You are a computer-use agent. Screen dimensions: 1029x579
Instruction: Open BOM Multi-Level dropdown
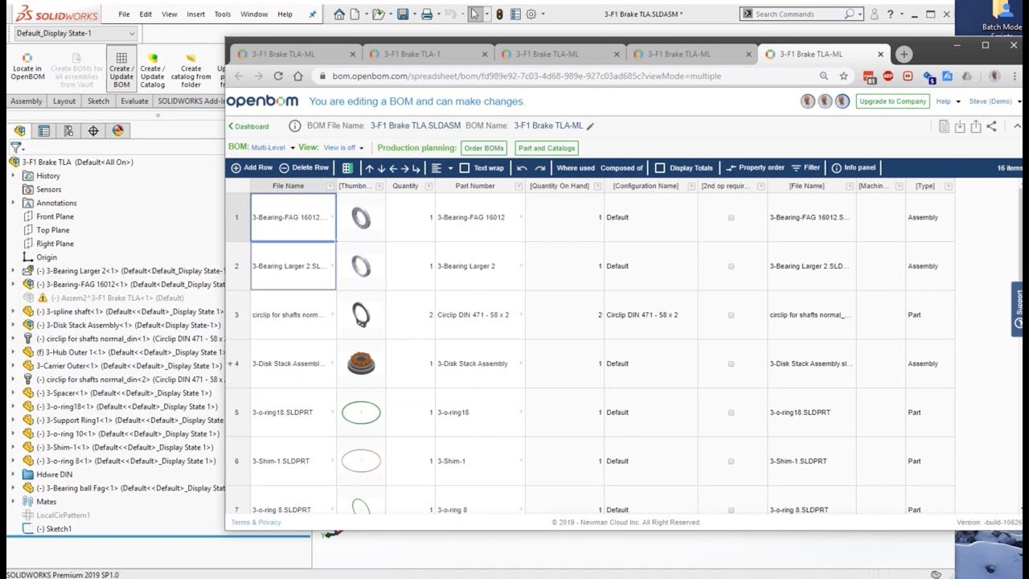[273, 148]
